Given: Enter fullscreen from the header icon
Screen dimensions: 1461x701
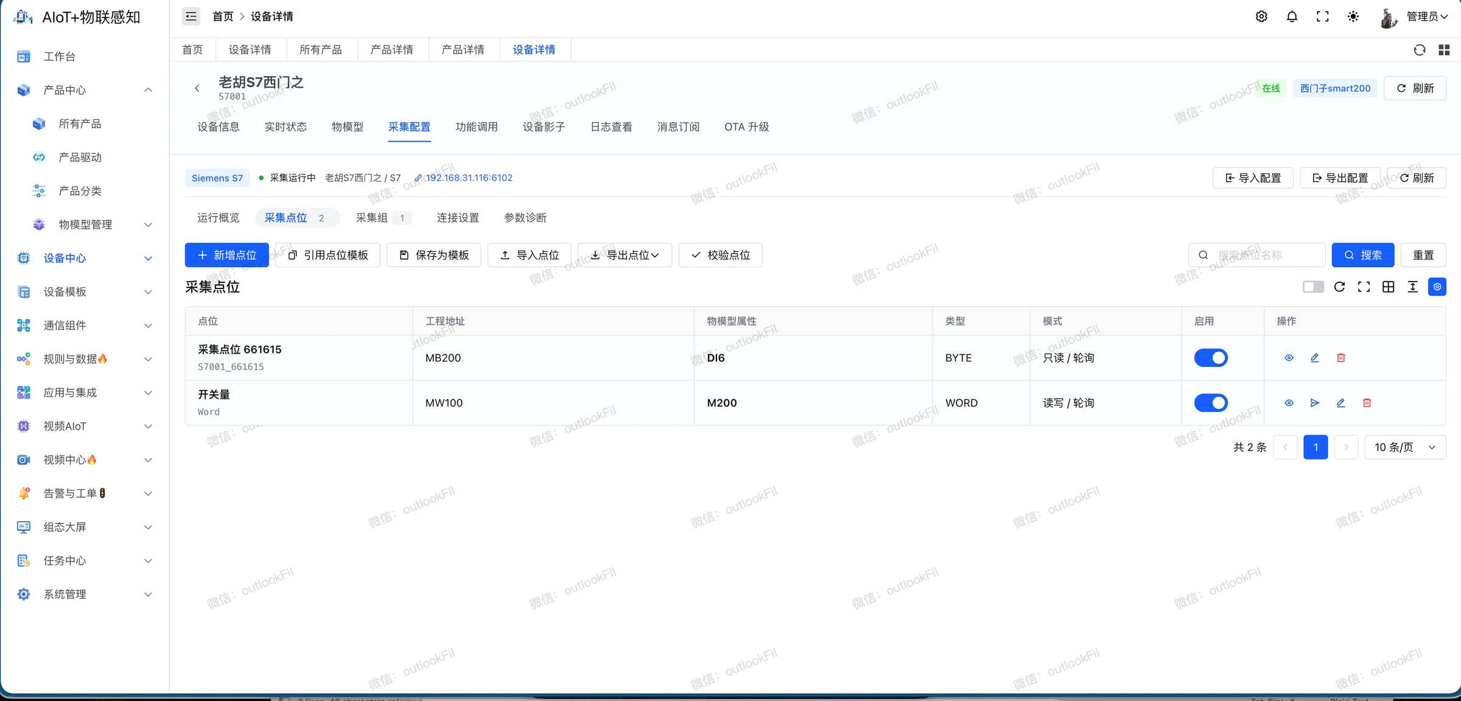Looking at the screenshot, I should (1322, 16).
